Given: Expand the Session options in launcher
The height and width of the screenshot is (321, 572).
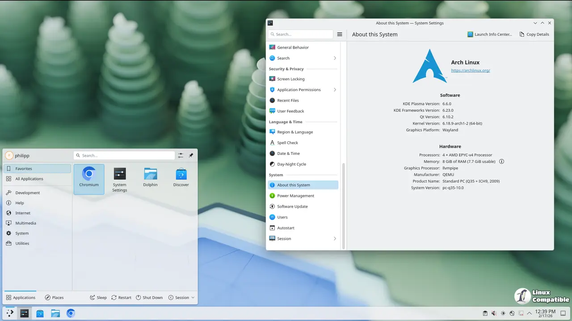Looking at the screenshot, I should 181,297.
